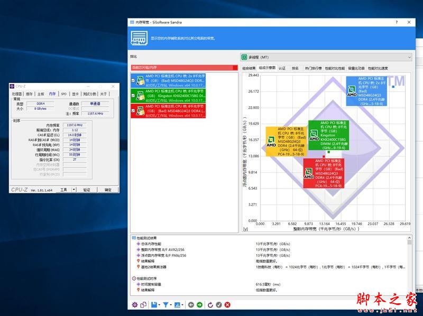This screenshot has width=423, height=316.
Task: Click CPU-Z 确定 button
Action: pos(108,190)
